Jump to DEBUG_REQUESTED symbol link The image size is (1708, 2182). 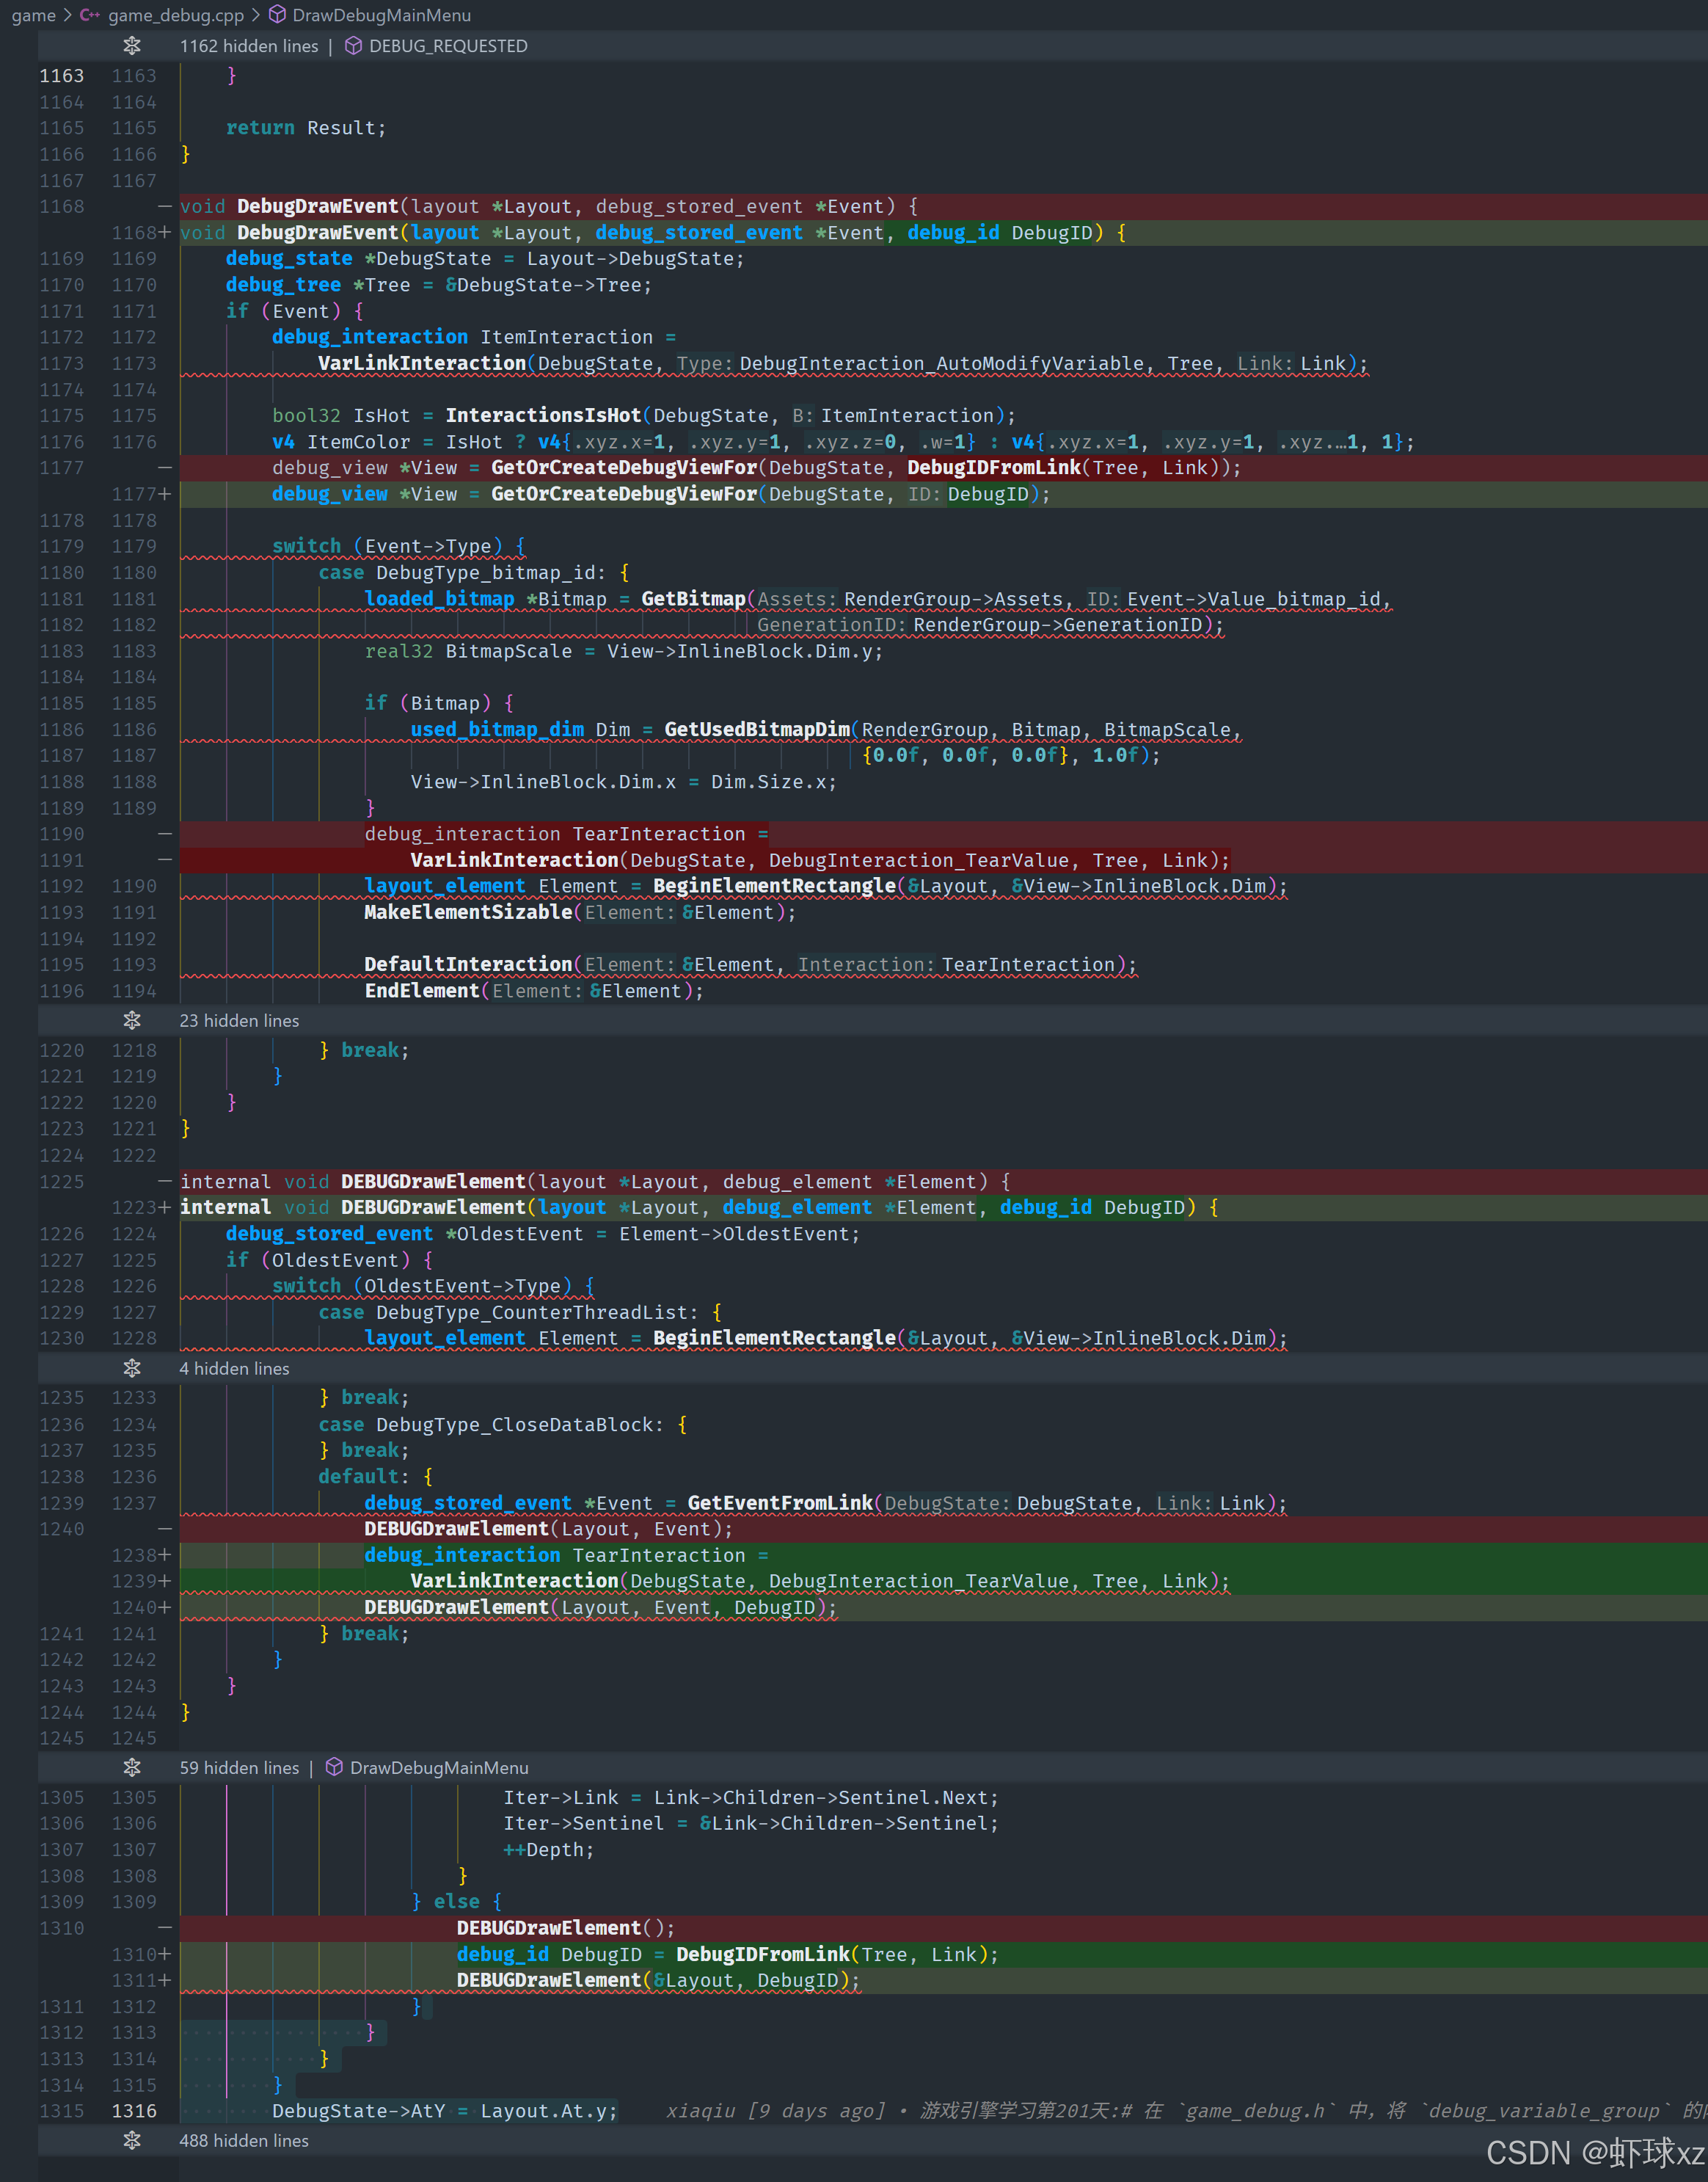click(448, 46)
